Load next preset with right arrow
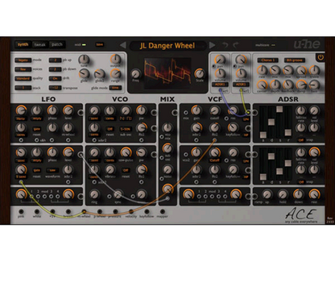Screen dimensions: 335x303 [x=212, y=45]
